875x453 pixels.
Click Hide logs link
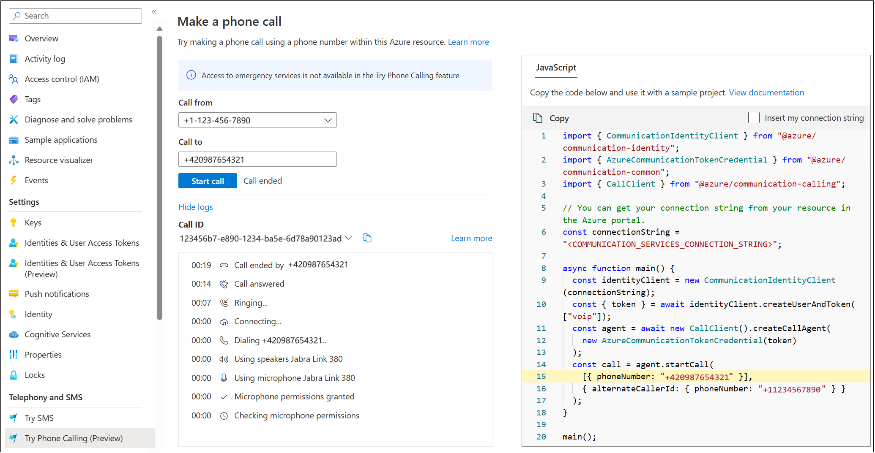pos(196,207)
